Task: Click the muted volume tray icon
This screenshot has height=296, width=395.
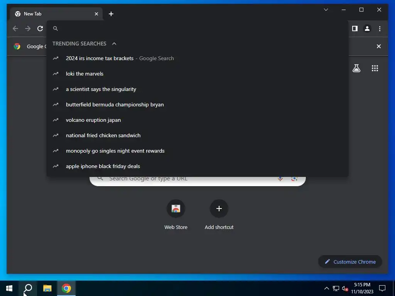Action: [x=345, y=288]
